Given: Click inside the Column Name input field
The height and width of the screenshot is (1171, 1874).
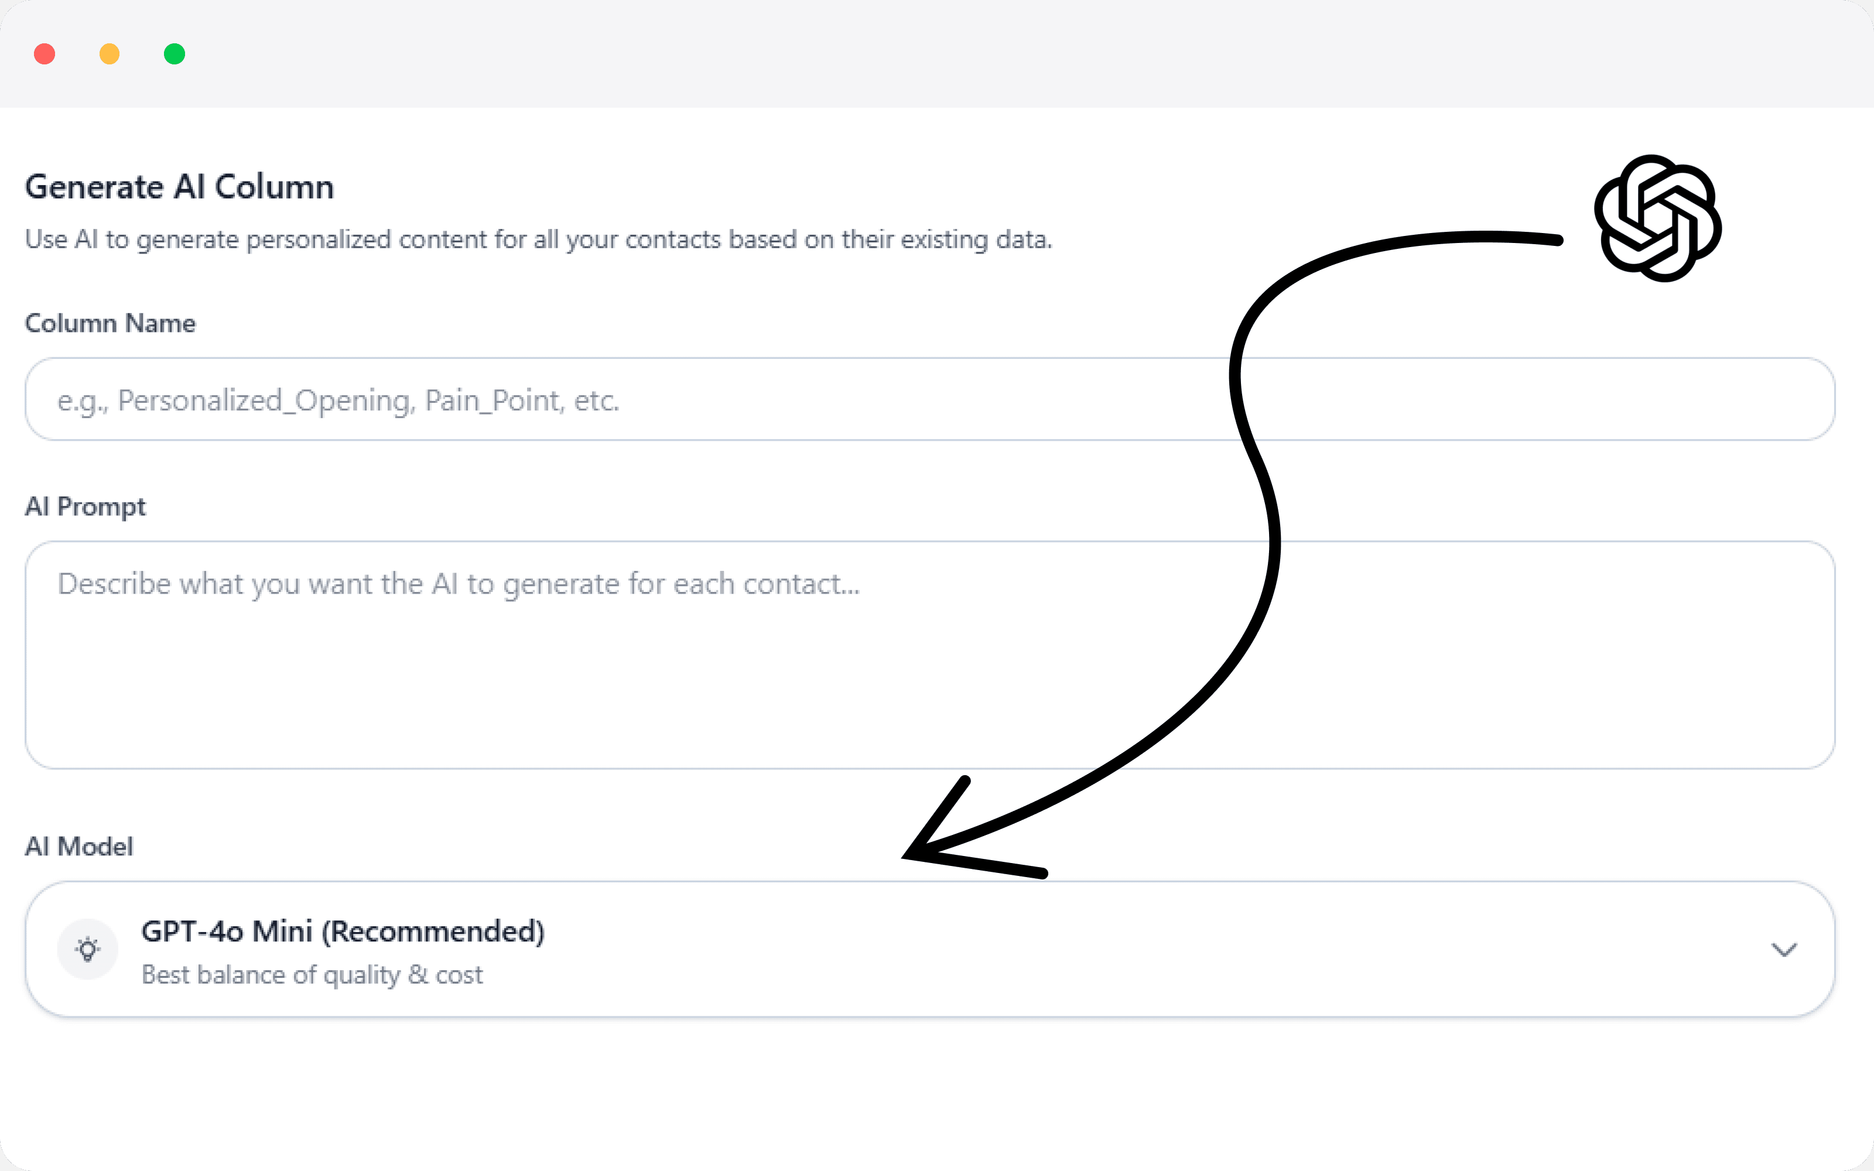Looking at the screenshot, I should point(929,399).
